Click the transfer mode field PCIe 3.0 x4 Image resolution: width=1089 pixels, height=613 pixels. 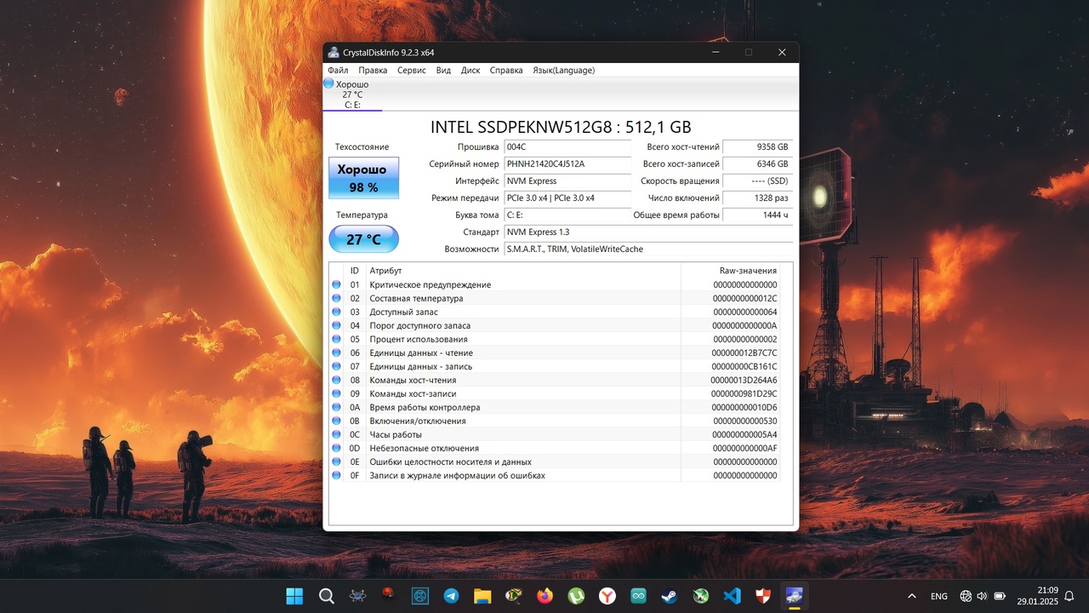[x=567, y=198]
